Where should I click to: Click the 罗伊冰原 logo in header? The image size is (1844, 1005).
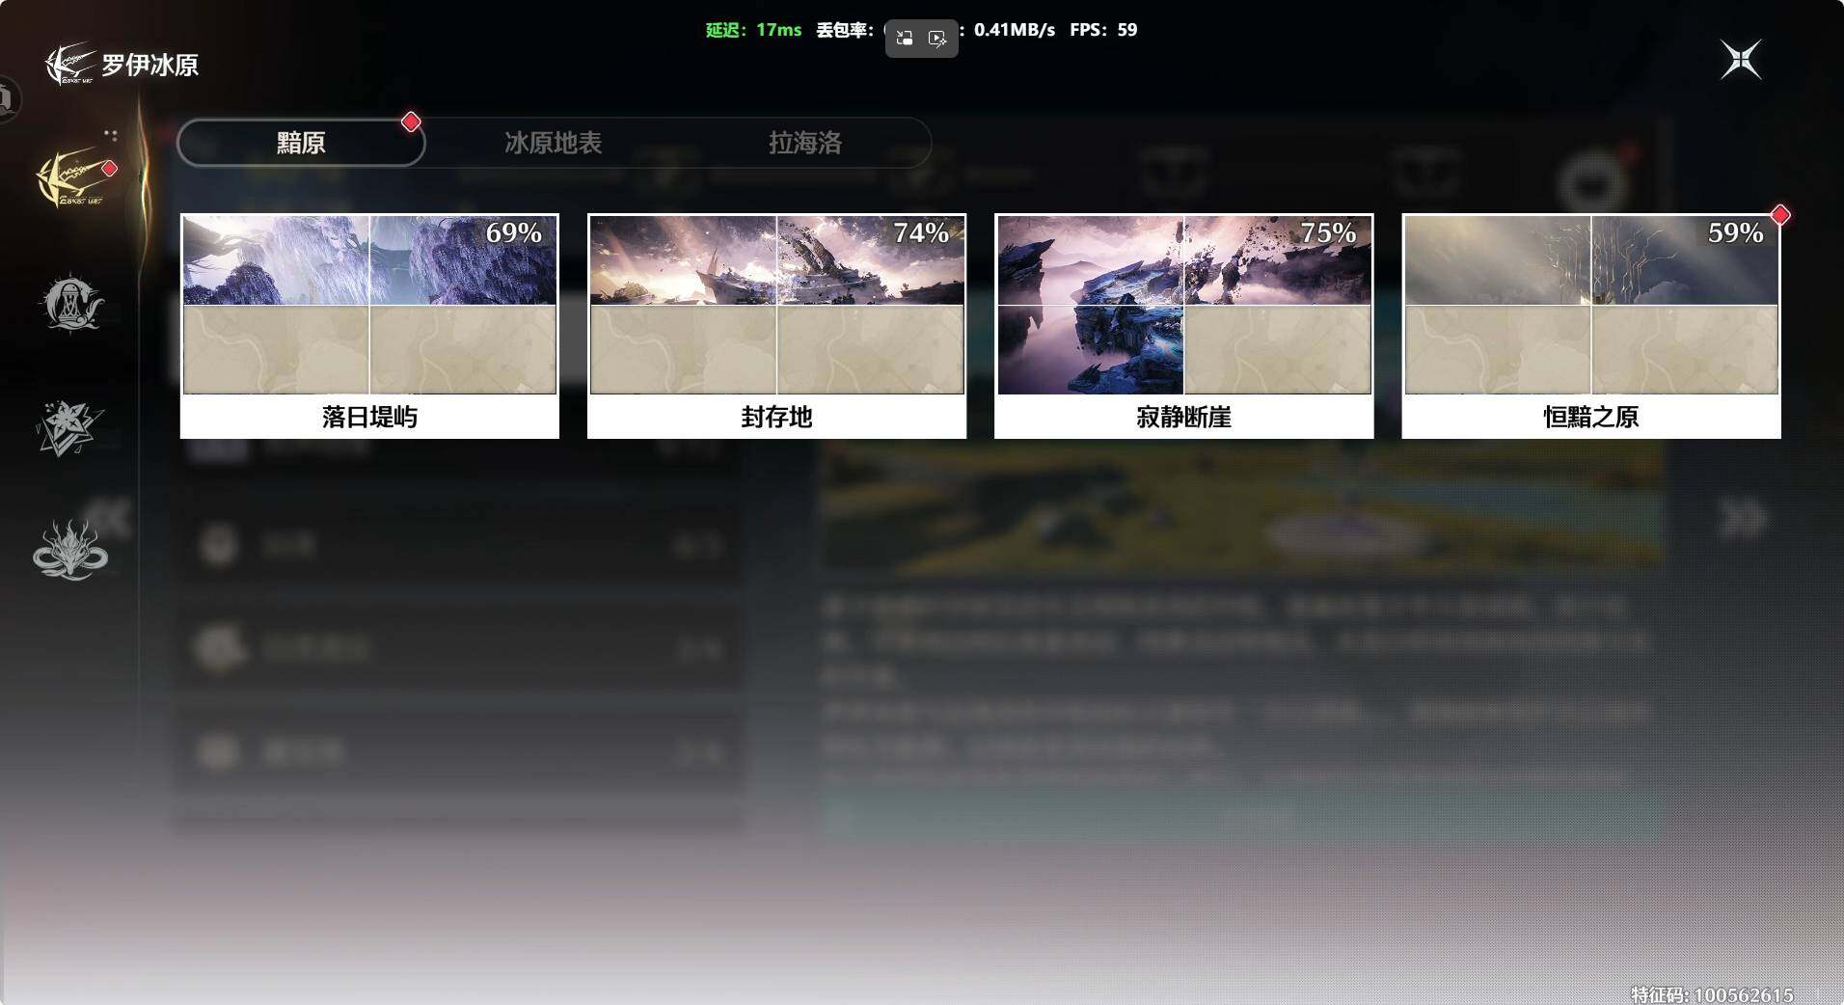[x=70, y=64]
